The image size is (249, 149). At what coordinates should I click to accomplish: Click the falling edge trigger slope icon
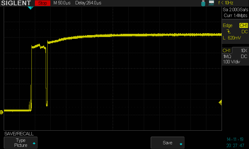pos(229,32)
